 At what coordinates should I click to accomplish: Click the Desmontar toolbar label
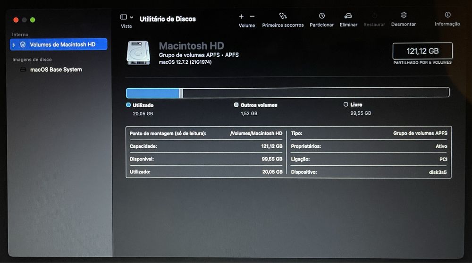coord(404,25)
